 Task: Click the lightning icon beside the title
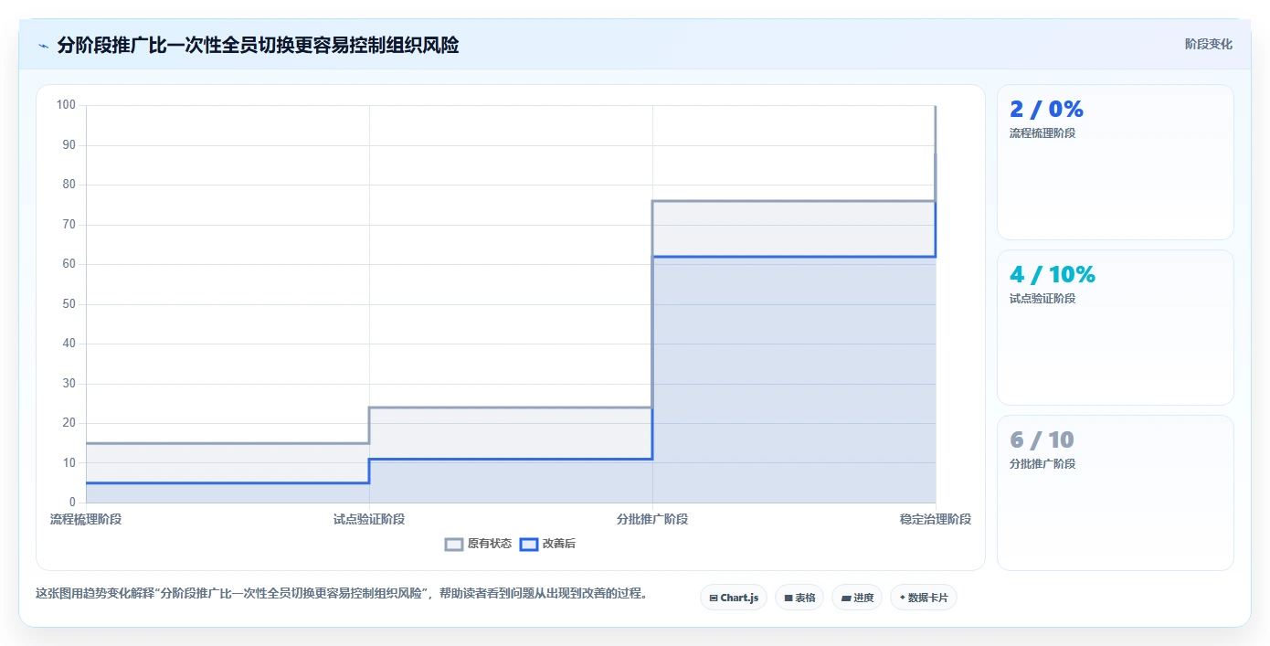[x=43, y=46]
